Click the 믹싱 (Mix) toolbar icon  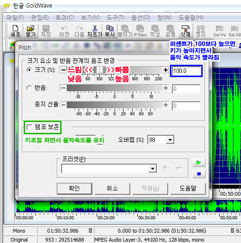[x=155, y=31]
